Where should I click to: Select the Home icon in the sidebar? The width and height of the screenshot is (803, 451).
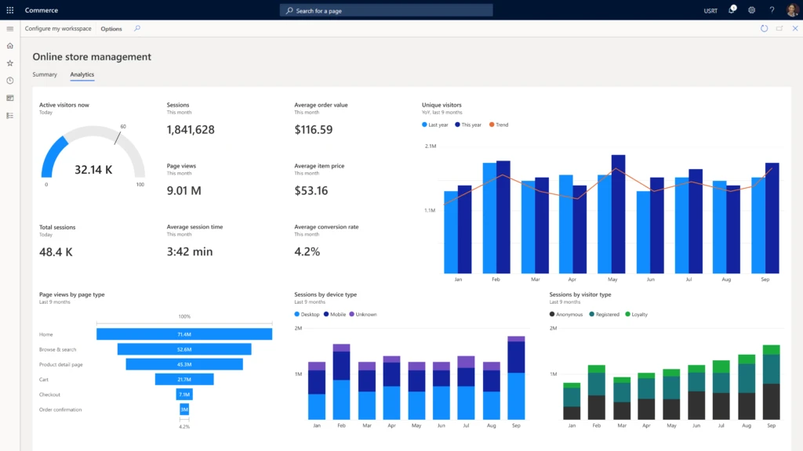click(9, 45)
